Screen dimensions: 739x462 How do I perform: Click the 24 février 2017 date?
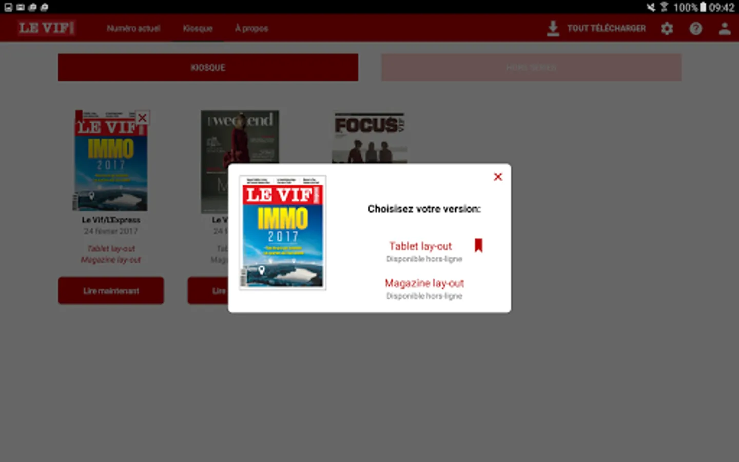coord(111,231)
